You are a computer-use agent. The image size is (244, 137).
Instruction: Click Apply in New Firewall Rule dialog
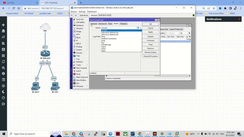[151, 32]
